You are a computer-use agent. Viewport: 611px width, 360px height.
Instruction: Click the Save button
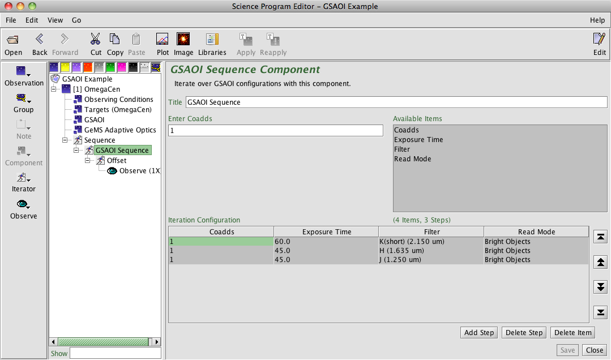[x=567, y=350]
